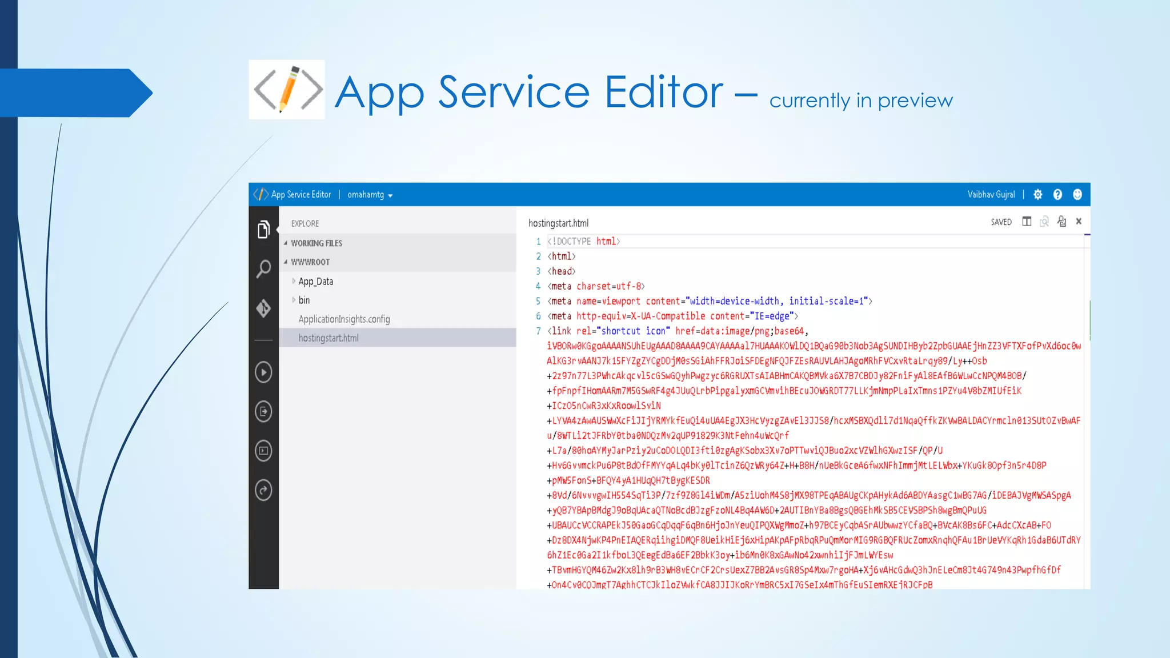This screenshot has width=1170, height=658.
Task: Click the meta http-equiv X-UA-Compatible line
Action: pyautogui.click(x=673, y=316)
